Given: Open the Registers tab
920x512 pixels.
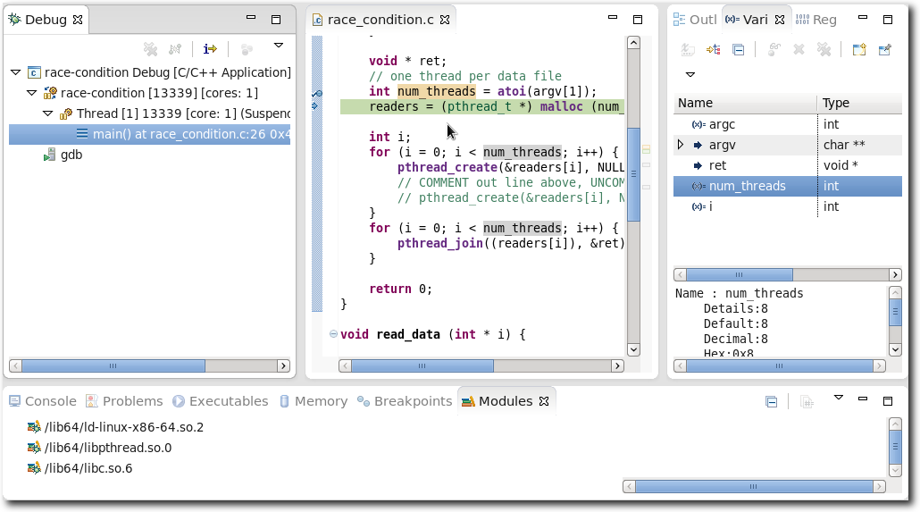Looking at the screenshot, I should tap(815, 20).
